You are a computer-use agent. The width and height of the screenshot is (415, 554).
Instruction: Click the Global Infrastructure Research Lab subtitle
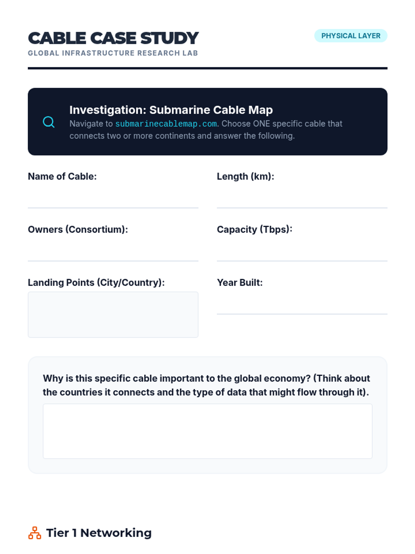pyautogui.click(x=113, y=53)
